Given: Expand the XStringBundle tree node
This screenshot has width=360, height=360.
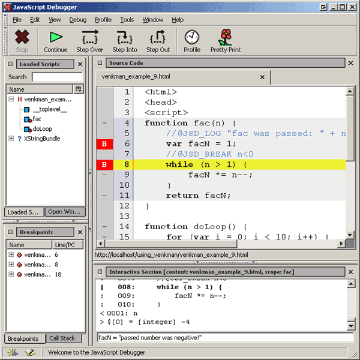Looking at the screenshot, I should tap(11, 139).
